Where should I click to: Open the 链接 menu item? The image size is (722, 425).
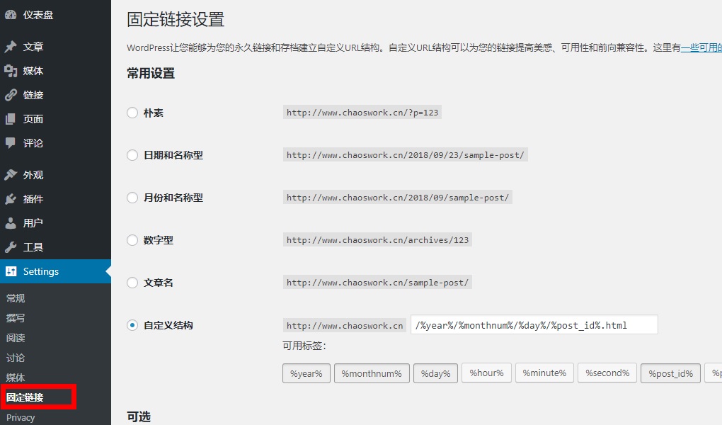55,95
